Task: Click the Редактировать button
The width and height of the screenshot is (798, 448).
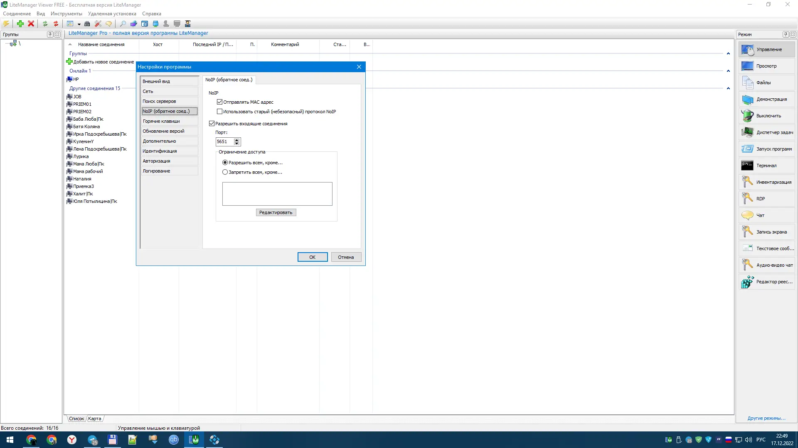Action: tap(276, 212)
